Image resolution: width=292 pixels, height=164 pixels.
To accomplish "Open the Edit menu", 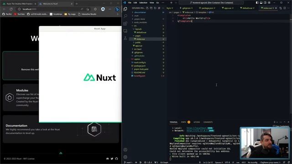I will tap(135, 3).
